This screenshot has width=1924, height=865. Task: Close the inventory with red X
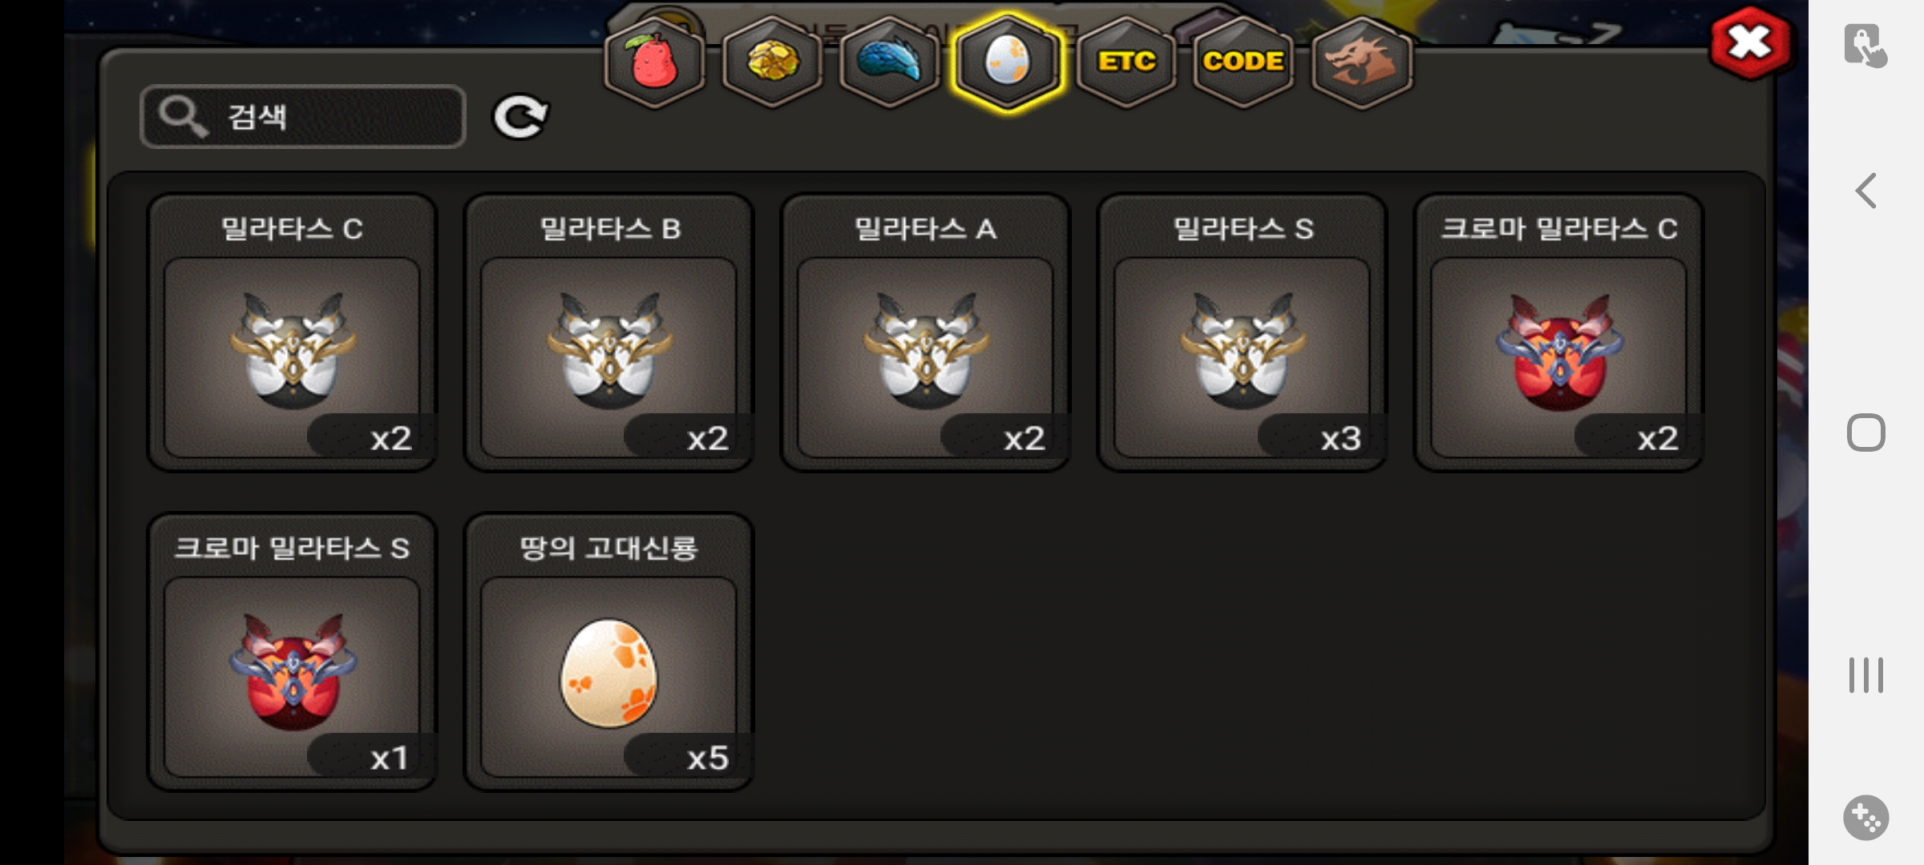(1750, 43)
